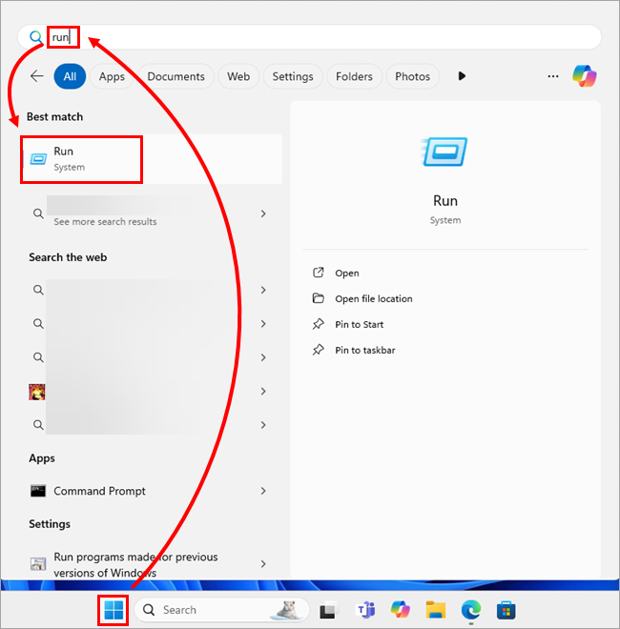Expand the Command Prompt result chevron
This screenshot has height=629, width=620.
click(x=263, y=491)
